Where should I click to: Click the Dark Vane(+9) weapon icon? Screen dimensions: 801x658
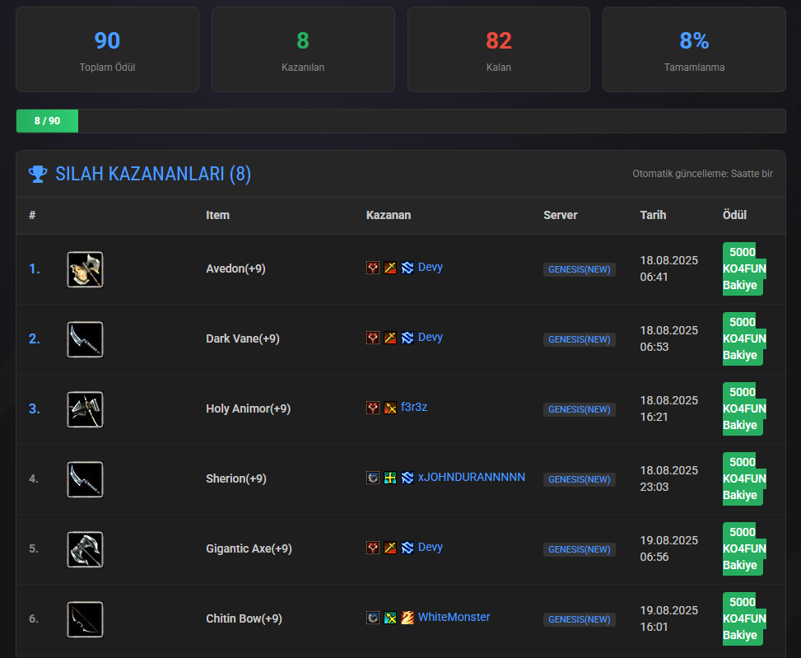(85, 339)
